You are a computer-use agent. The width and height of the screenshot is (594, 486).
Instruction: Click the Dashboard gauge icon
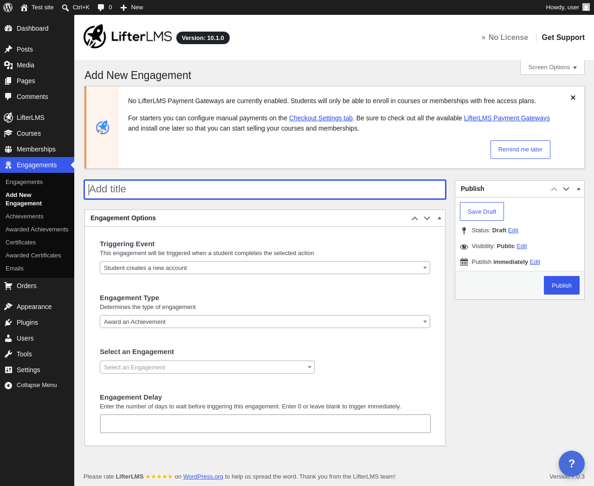click(x=8, y=28)
